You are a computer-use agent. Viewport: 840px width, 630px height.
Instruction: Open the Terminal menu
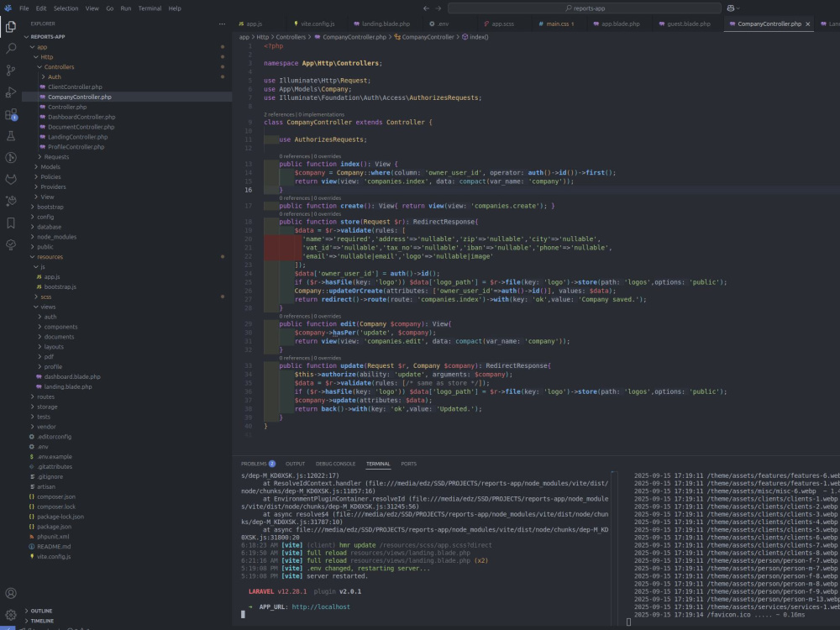pos(150,8)
